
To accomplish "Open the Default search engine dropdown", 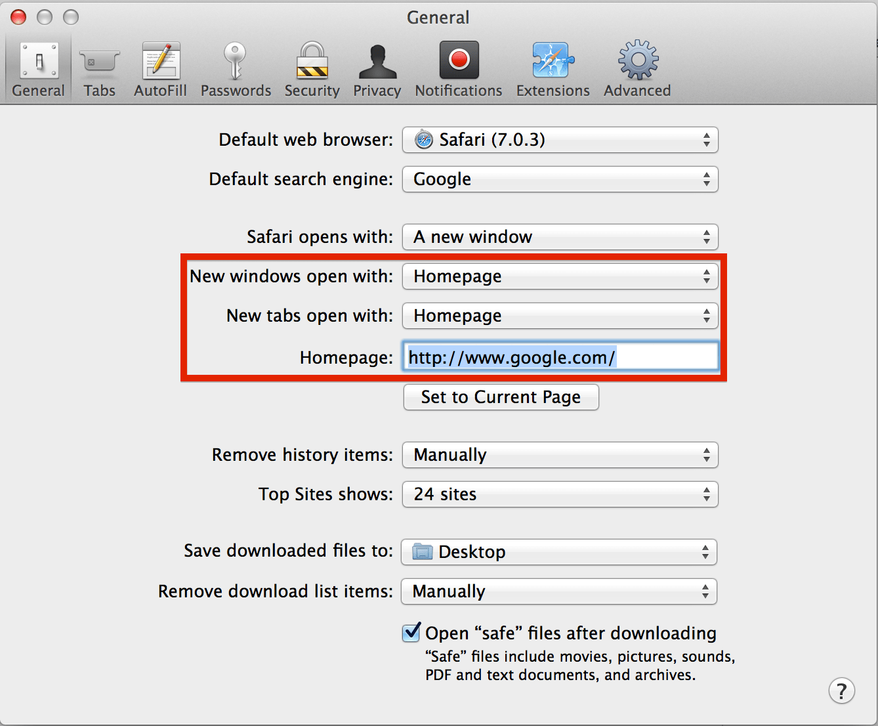I will pos(560,179).
